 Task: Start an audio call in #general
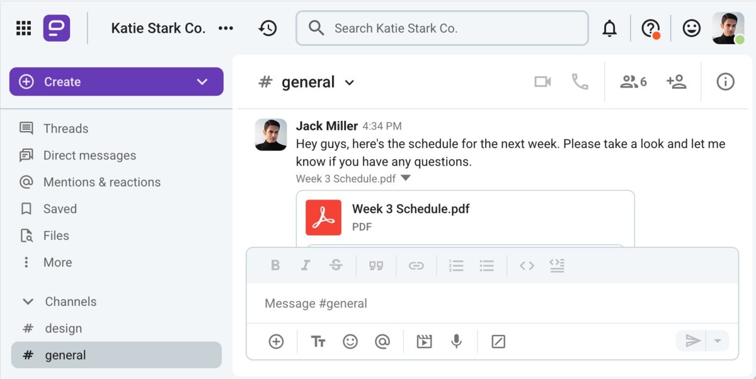[580, 82]
